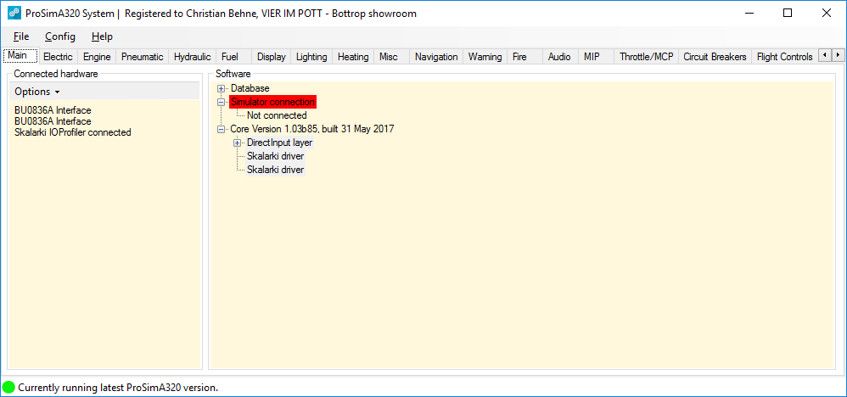
Task: Click the right tab-scroll arrow
Action: pyautogui.click(x=838, y=55)
